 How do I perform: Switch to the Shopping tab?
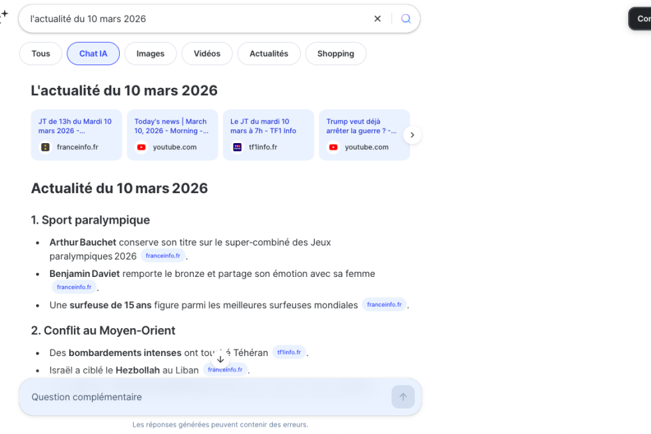[x=335, y=53]
